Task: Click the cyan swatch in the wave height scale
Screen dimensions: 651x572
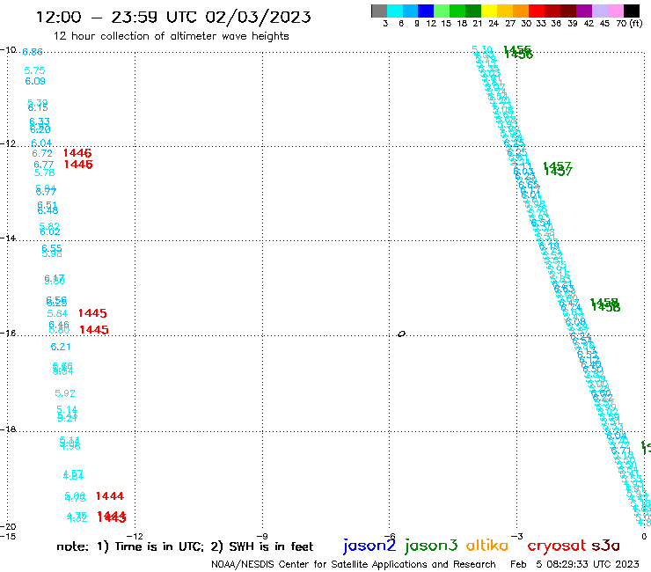Action: tap(395, 11)
